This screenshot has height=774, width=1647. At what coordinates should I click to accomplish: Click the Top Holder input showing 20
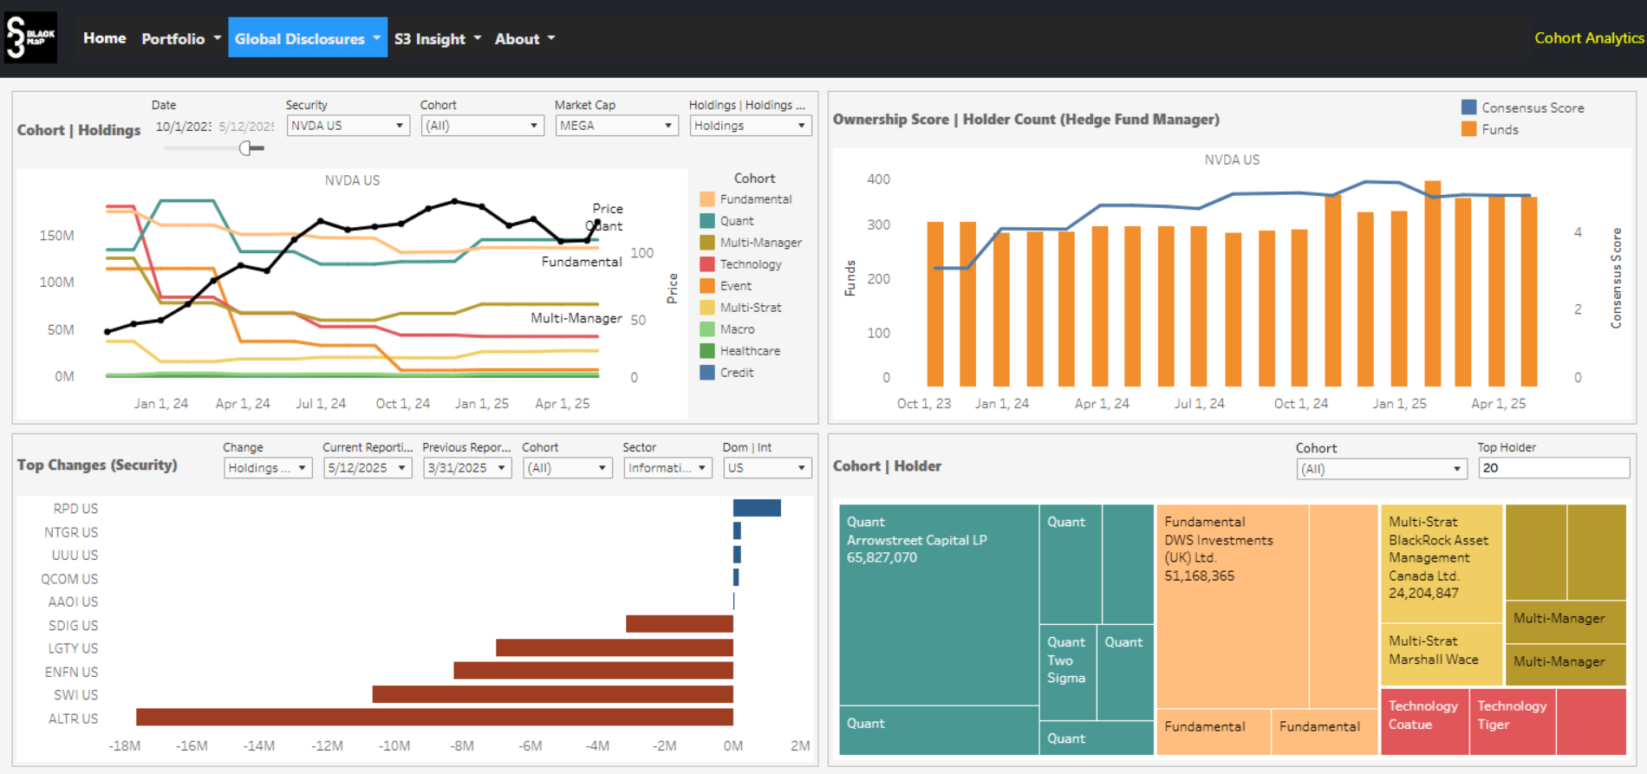(x=1554, y=468)
